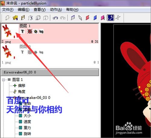Toggle the bg icon on 图层 1
The width and height of the screenshot is (151, 138).
pyautogui.click(x=41, y=31)
